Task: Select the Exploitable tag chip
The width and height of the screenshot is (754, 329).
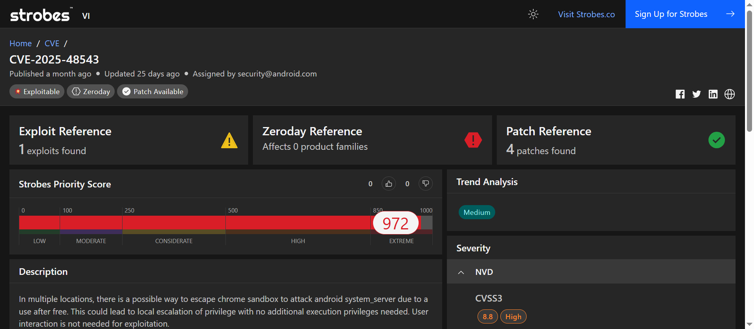Action: (x=37, y=92)
